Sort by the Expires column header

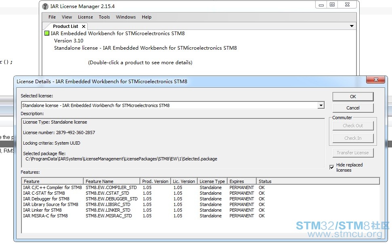pyautogui.click(x=242, y=181)
